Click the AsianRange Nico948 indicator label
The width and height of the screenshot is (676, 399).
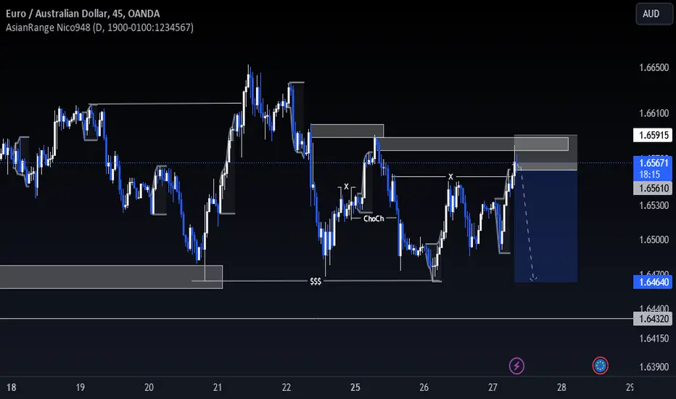[99, 28]
